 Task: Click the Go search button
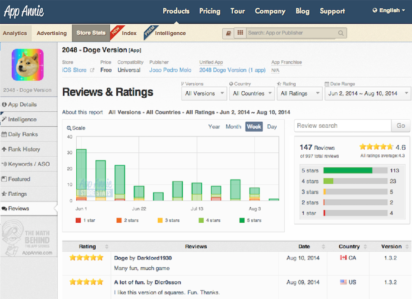coord(400,126)
